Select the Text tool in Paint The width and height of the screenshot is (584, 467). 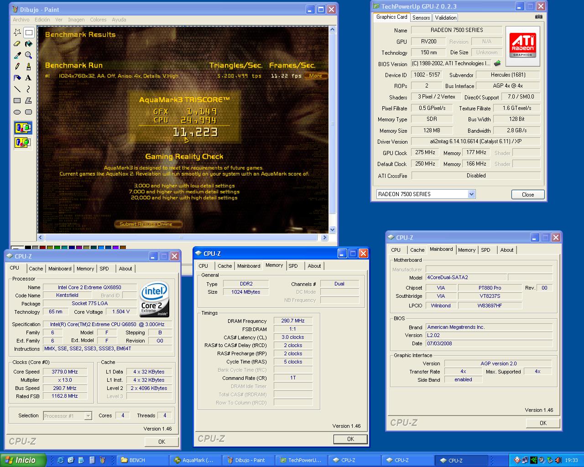tap(28, 78)
